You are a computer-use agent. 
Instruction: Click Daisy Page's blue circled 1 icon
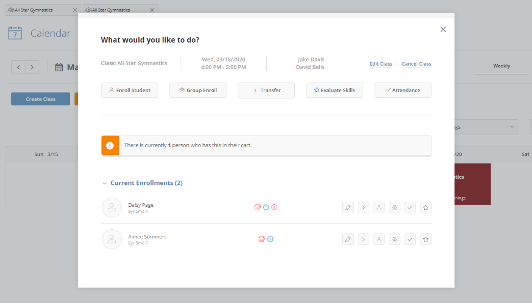pos(266,207)
